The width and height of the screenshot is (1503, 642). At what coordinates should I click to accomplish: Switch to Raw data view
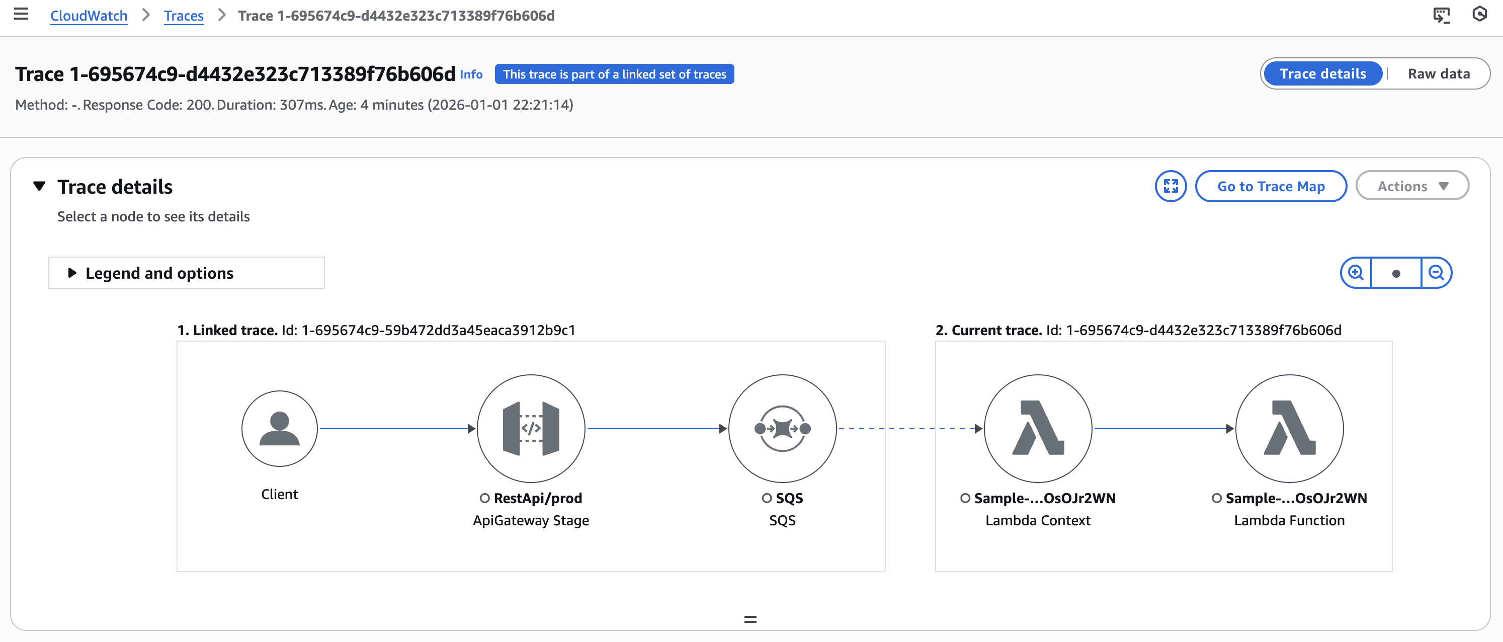[1438, 73]
